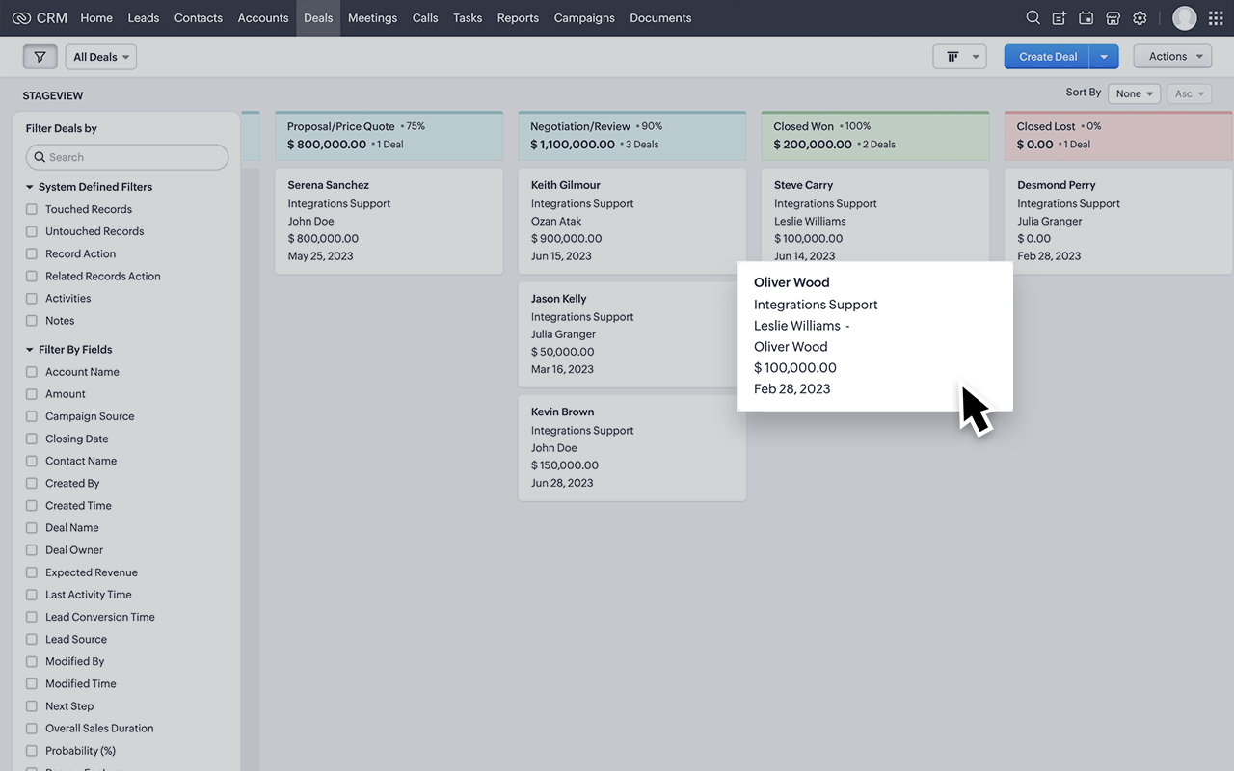Screen dimensions: 1234x771
Task: Open global search with magnifier icon
Action: [1033, 17]
